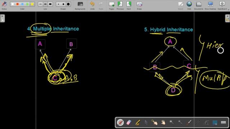Select the Laser pointer tool
The image size is (230, 129).
coord(189,123)
